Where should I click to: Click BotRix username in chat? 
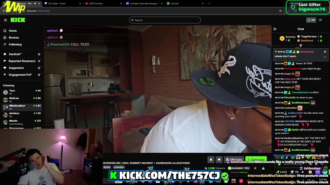click(x=295, y=130)
